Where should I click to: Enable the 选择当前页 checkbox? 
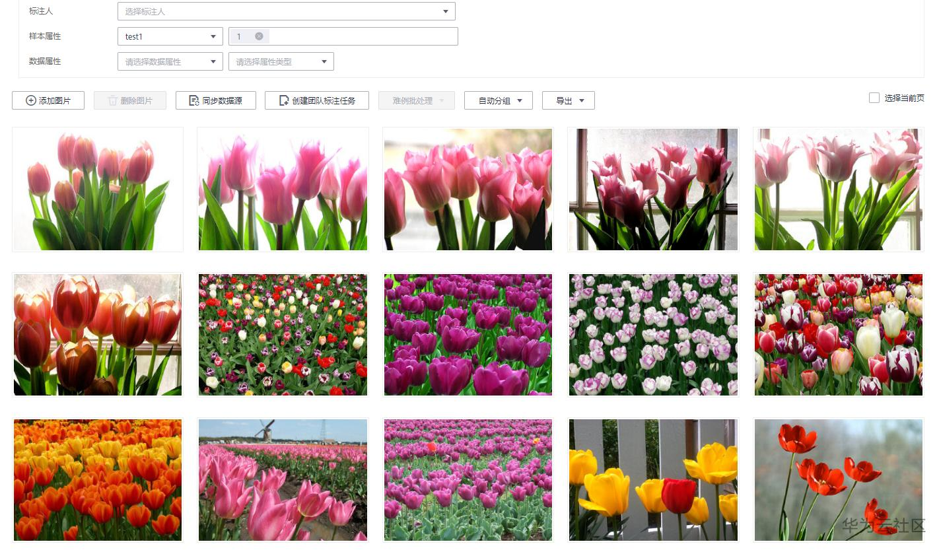click(x=873, y=98)
